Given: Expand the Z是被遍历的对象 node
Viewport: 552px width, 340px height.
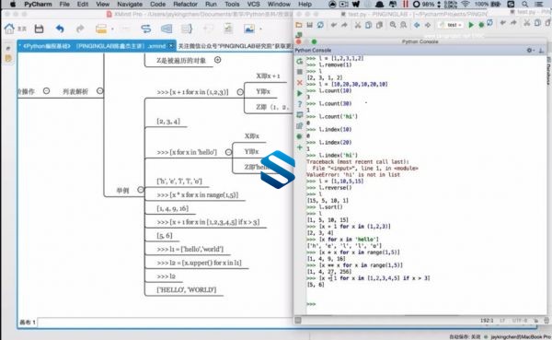Looking at the screenshot, I should pos(217,60).
